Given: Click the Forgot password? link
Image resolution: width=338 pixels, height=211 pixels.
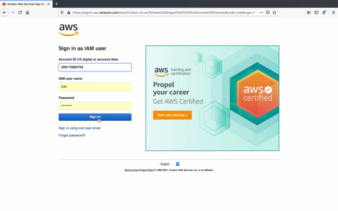Looking at the screenshot, I should [72, 135].
